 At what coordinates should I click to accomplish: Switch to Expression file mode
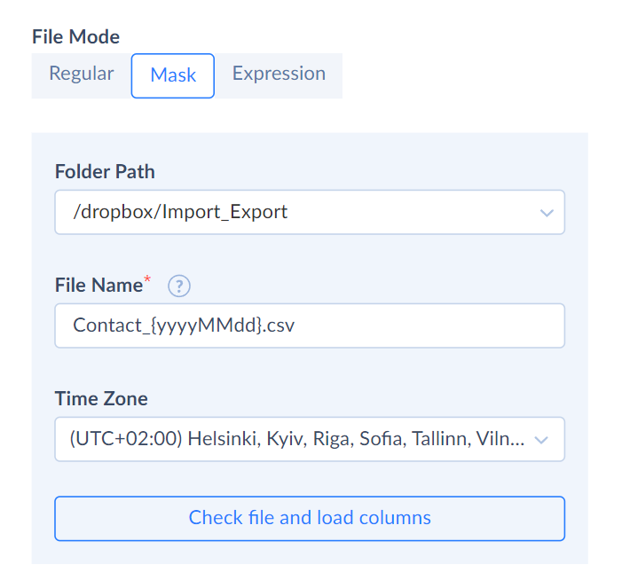click(x=279, y=74)
